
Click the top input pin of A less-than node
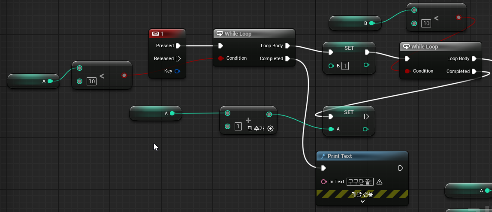pos(80,68)
